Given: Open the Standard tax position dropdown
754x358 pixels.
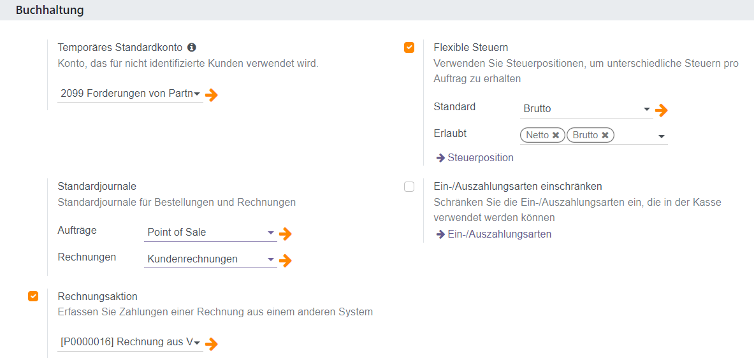Looking at the screenshot, I should 646,109.
